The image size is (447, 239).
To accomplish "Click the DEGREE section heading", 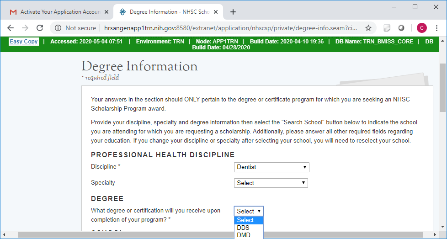I will pyautogui.click(x=107, y=198).
